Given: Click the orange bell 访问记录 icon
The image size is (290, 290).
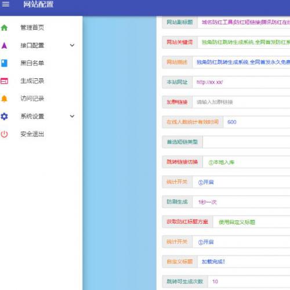Looking at the screenshot, I should [x=4, y=99].
